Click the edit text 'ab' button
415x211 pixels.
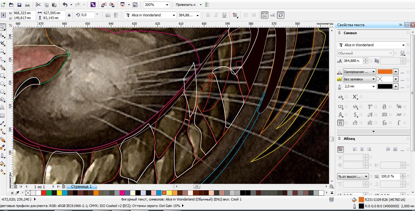tap(272, 15)
